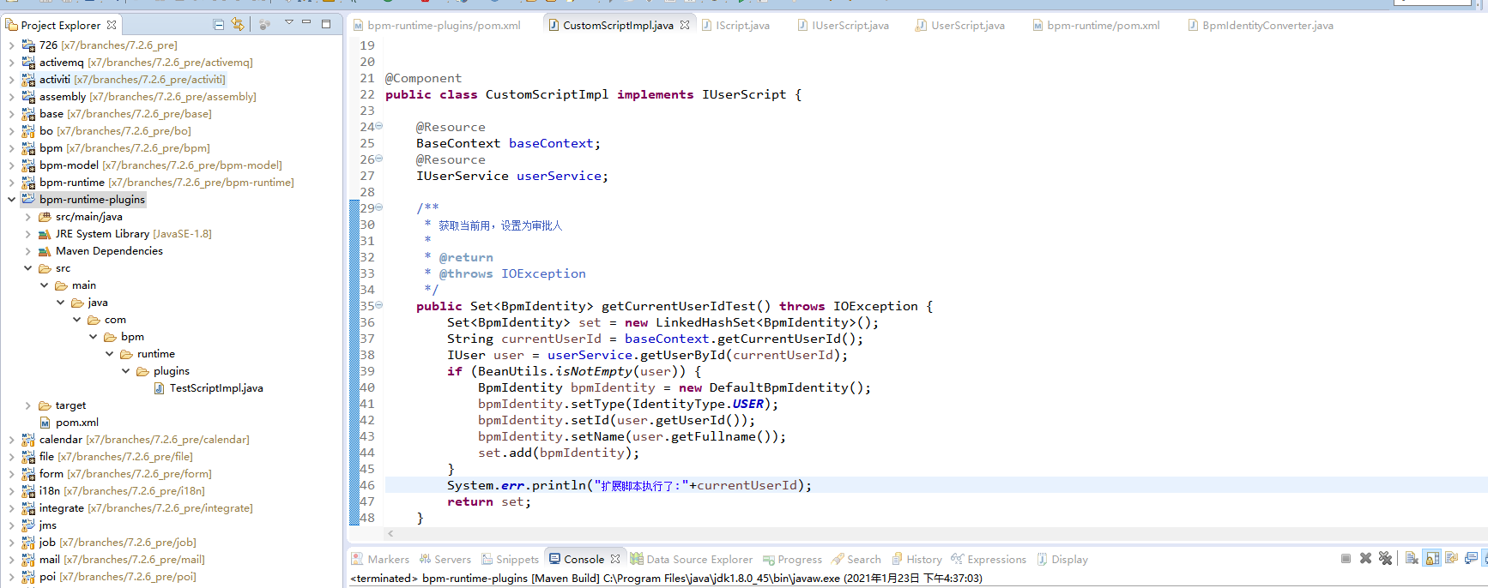Collapse the bpm-runtime-plugins project
This screenshot has width=1488, height=588.
(x=11, y=200)
